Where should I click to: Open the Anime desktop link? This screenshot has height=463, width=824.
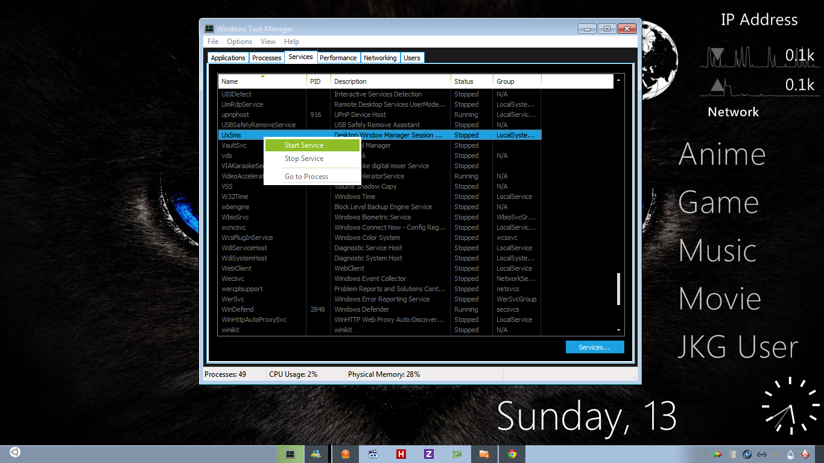click(722, 154)
